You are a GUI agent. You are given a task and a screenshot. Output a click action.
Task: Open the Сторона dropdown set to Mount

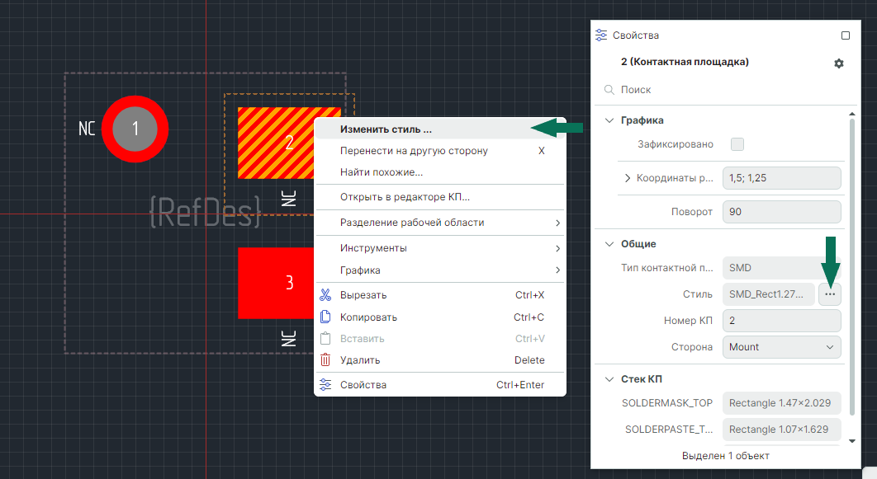[x=781, y=347]
